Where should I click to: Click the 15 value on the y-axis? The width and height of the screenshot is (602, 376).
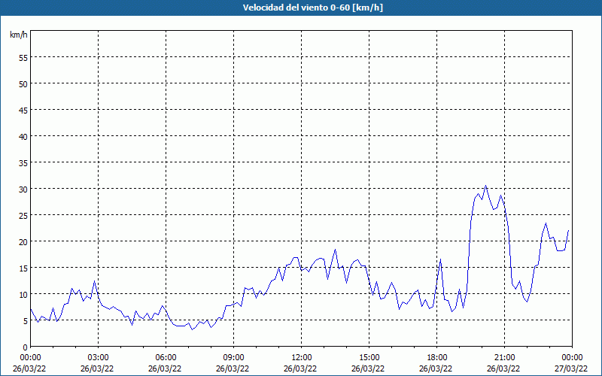tap(23, 268)
